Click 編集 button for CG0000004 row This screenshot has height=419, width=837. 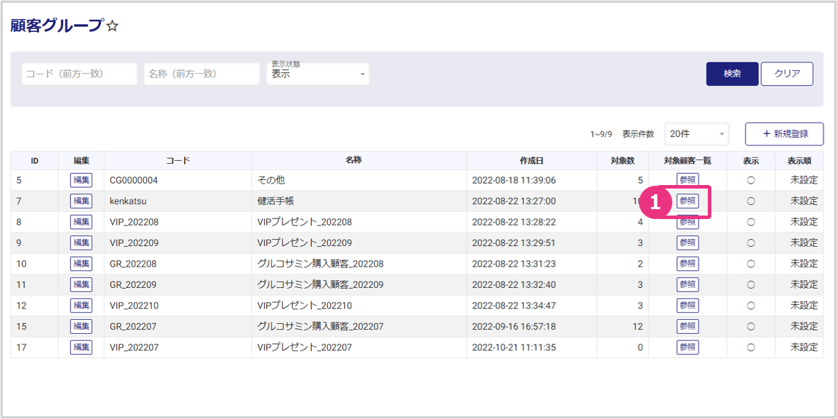[x=81, y=180]
